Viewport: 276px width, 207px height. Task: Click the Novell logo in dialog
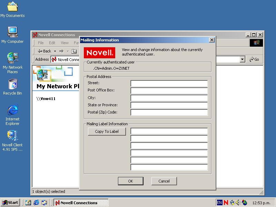pyautogui.click(x=99, y=53)
